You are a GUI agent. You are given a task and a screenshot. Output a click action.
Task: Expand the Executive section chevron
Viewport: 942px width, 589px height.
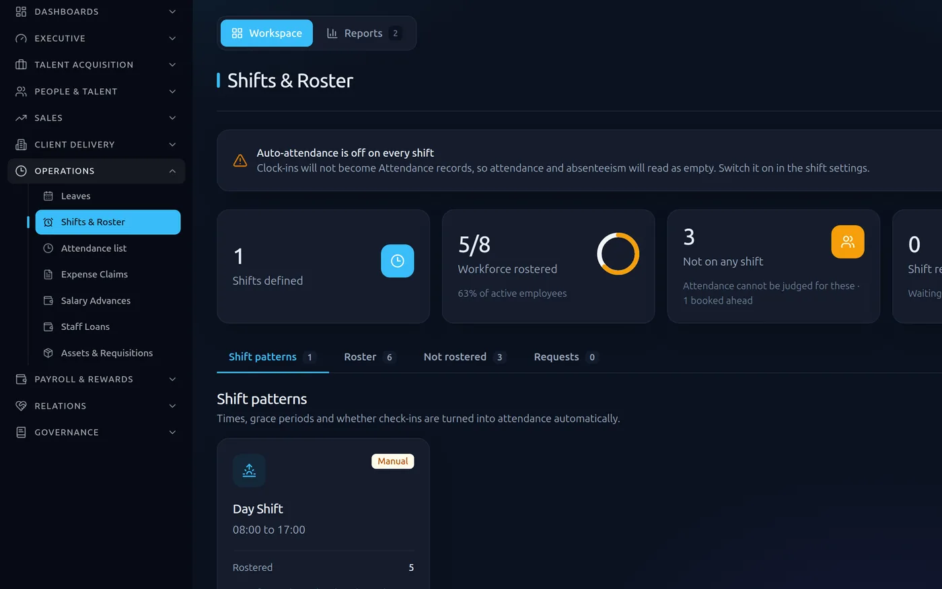172,38
